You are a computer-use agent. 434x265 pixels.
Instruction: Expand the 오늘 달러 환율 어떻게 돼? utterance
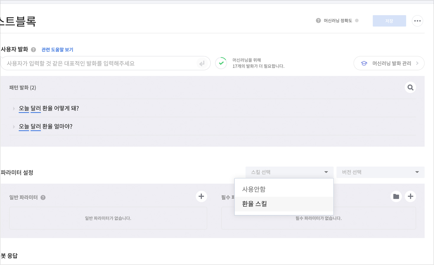14,109
